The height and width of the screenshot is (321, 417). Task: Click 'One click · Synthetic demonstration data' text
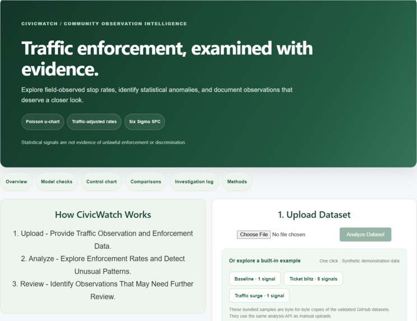(359, 261)
